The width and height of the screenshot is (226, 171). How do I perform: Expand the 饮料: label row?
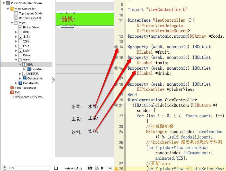click(x=16, y=41)
